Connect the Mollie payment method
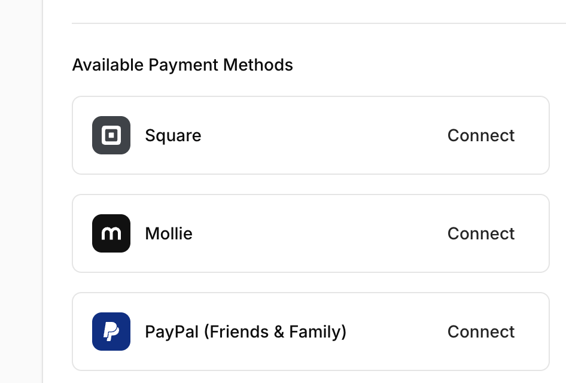Screen dimensions: 566x383 (480, 233)
